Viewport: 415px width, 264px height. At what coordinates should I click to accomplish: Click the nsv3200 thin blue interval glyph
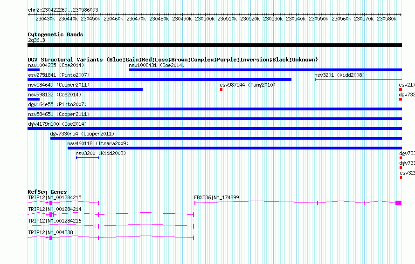(88, 158)
